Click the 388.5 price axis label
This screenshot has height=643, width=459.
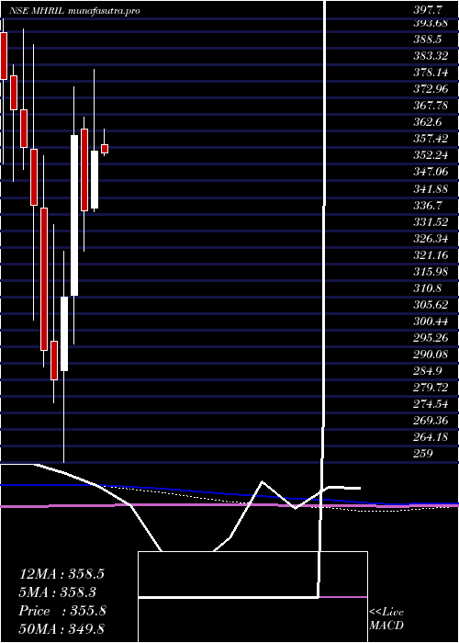pos(428,39)
